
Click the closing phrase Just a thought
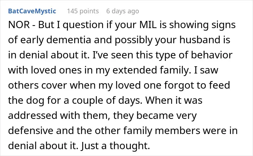[115, 146]
